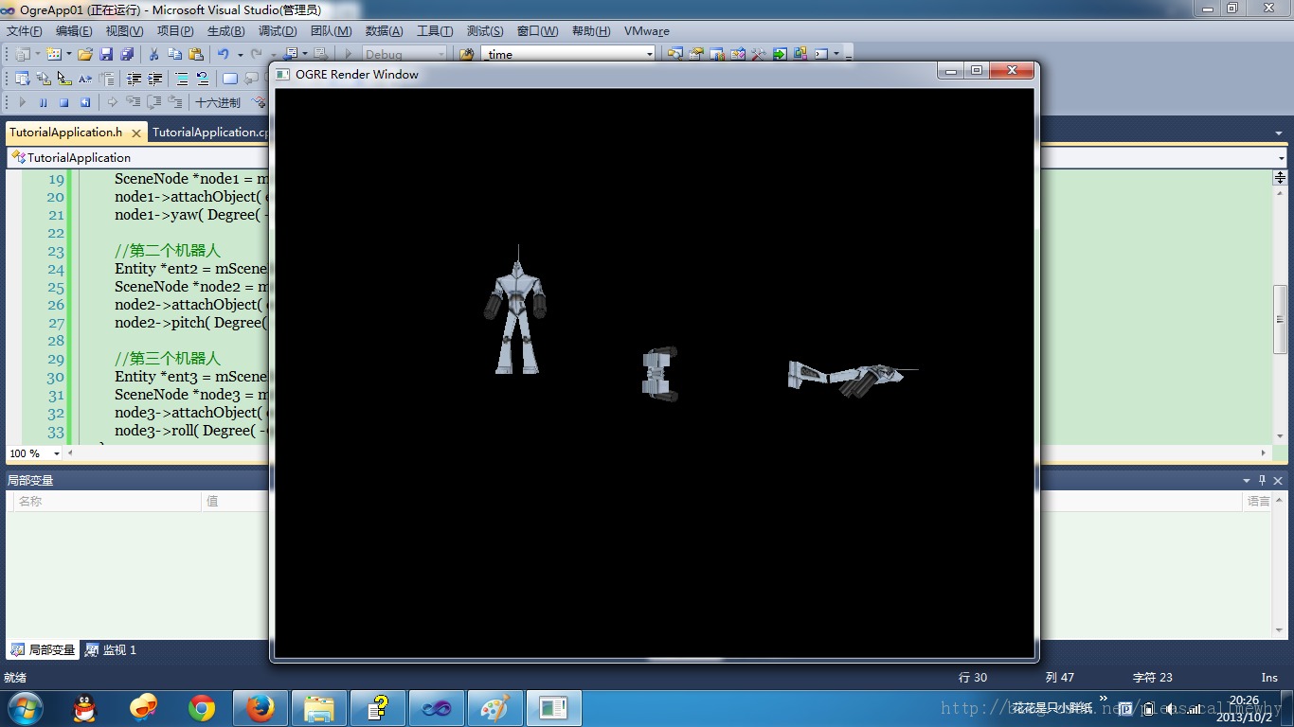Screen dimensions: 1294x727
Task: Stop debugging with the square Stop icon
Action: pyautogui.click(x=64, y=102)
